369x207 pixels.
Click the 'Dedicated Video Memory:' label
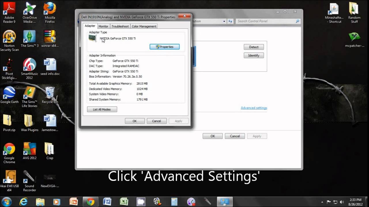point(106,89)
